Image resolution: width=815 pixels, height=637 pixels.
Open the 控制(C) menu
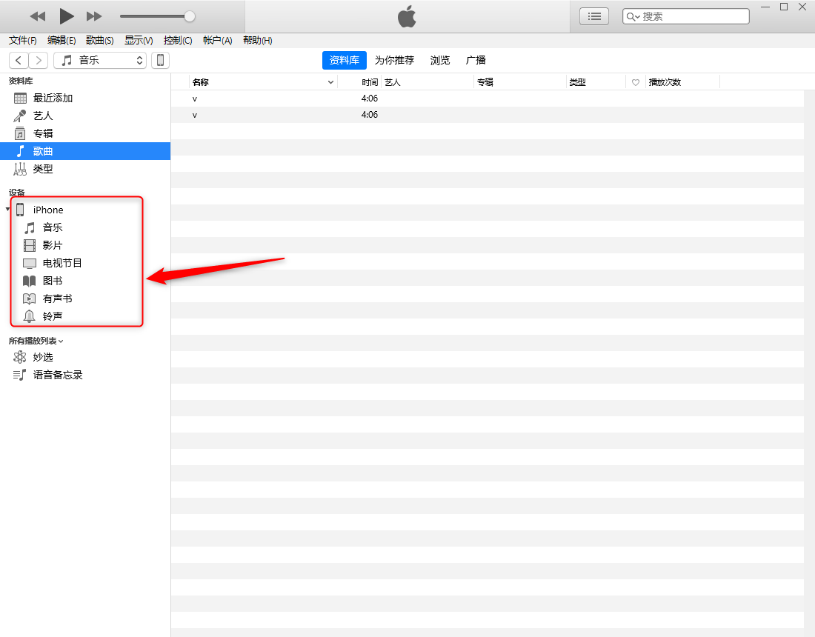pyautogui.click(x=178, y=41)
